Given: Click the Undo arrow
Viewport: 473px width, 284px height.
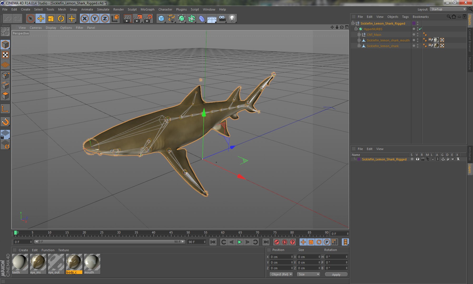Looking at the screenshot, I should [7, 19].
